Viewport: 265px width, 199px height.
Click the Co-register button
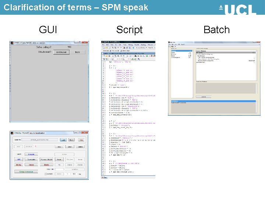[31, 160]
